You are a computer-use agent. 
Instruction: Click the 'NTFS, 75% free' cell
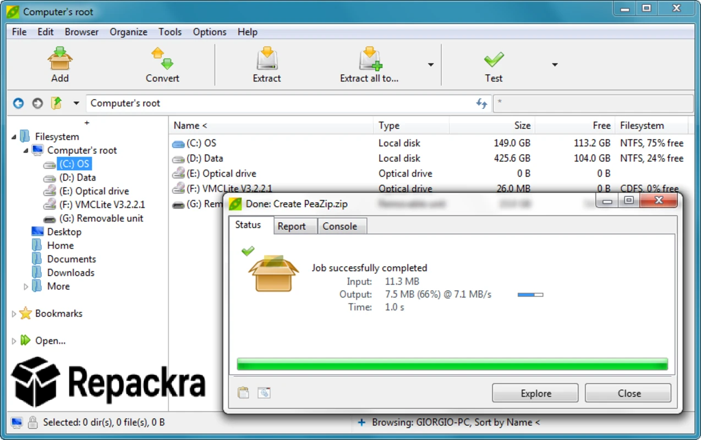pyautogui.click(x=652, y=143)
